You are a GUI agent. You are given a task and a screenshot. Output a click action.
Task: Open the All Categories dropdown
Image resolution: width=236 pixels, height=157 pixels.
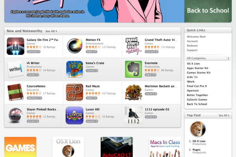click(208, 58)
